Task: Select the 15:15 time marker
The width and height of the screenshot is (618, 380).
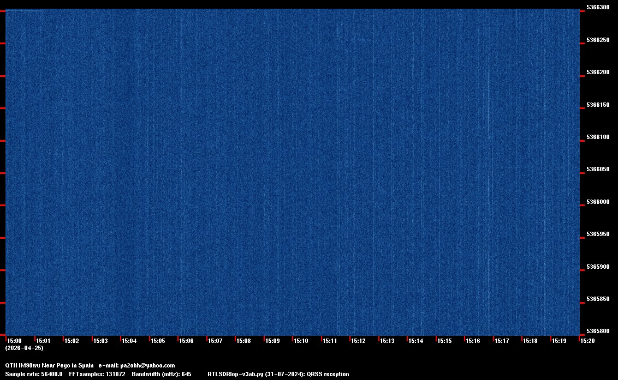Action: click(x=444, y=341)
